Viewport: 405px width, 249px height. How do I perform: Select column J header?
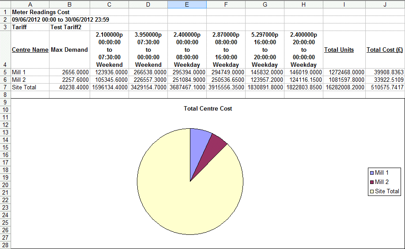tap(385, 4)
